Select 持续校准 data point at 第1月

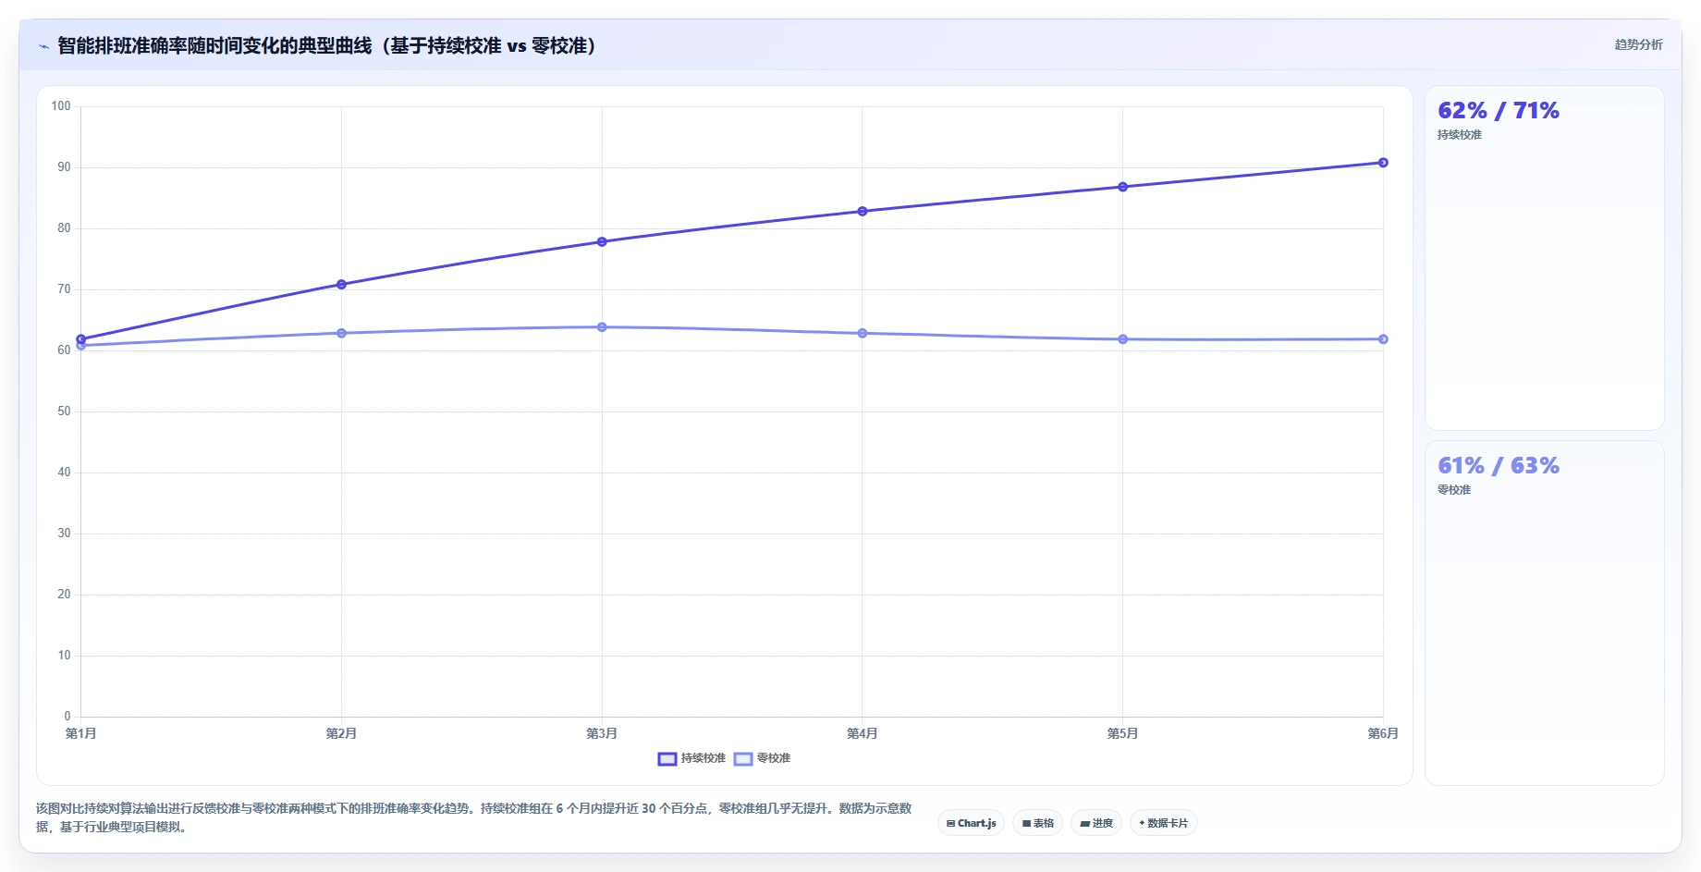[x=81, y=339]
